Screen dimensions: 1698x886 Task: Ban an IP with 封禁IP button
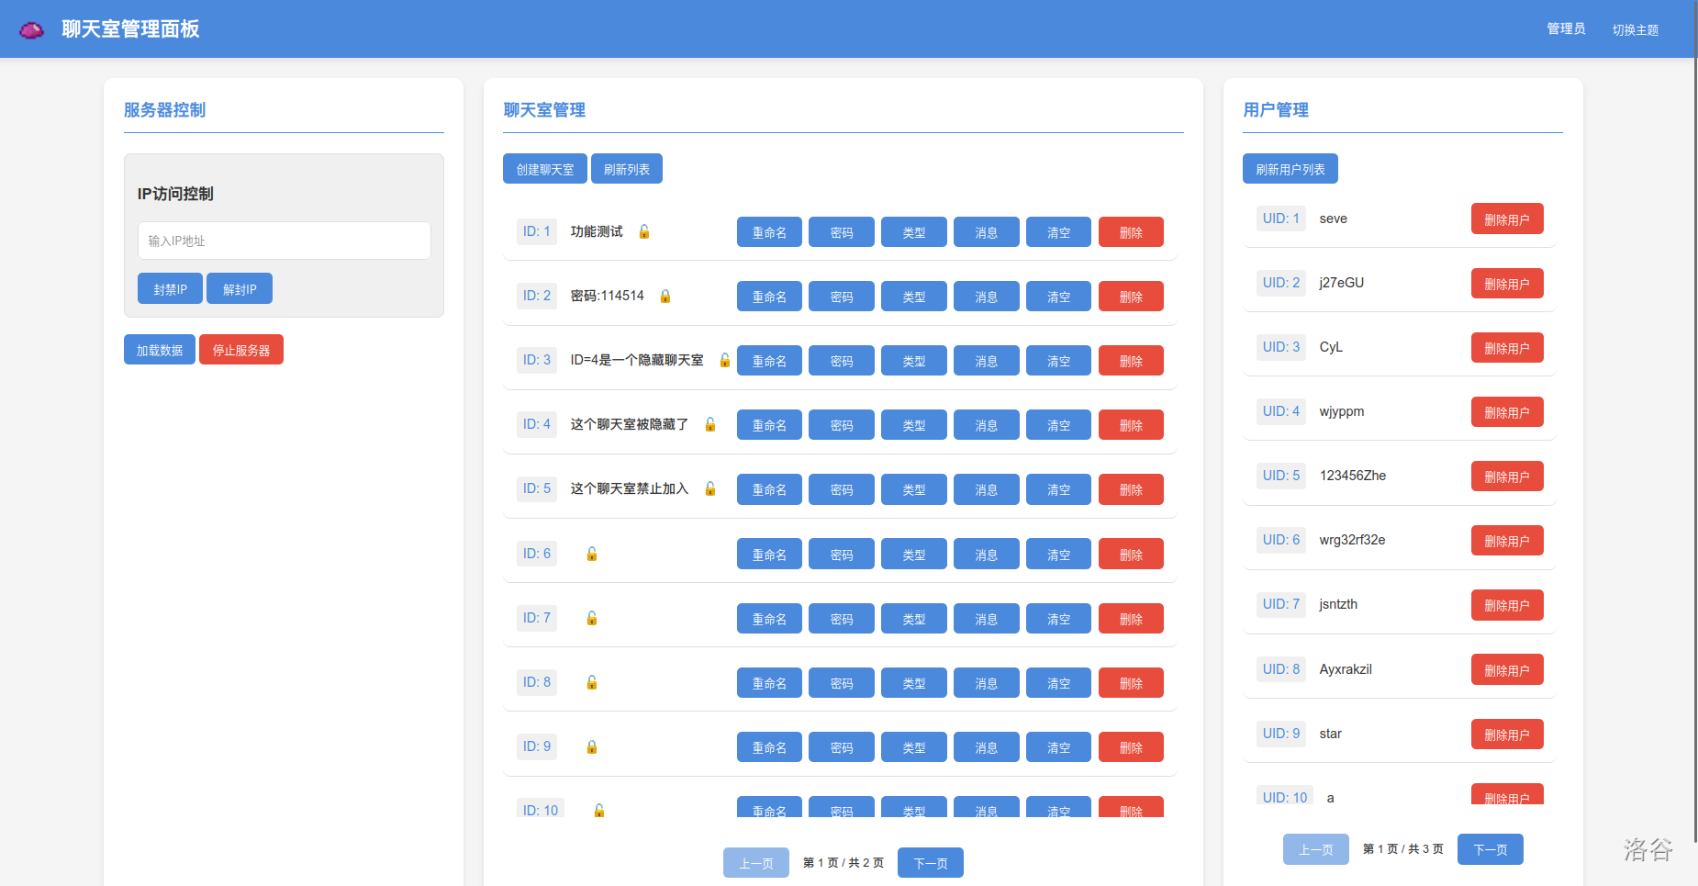pyautogui.click(x=170, y=289)
